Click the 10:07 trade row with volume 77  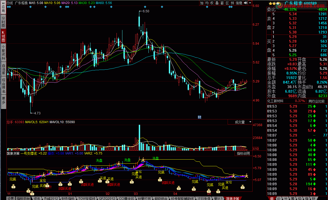tap(297, 135)
